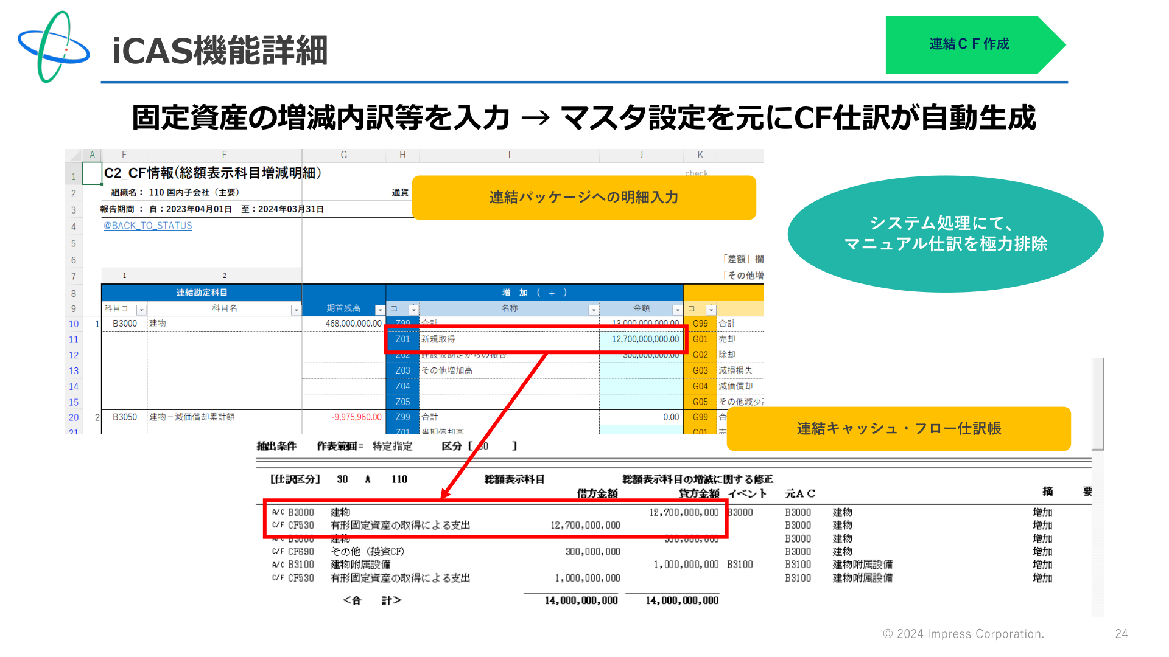Screen dimensions: 1169x657
Task: Open the 名称 column filter dropdown
Action: (594, 310)
